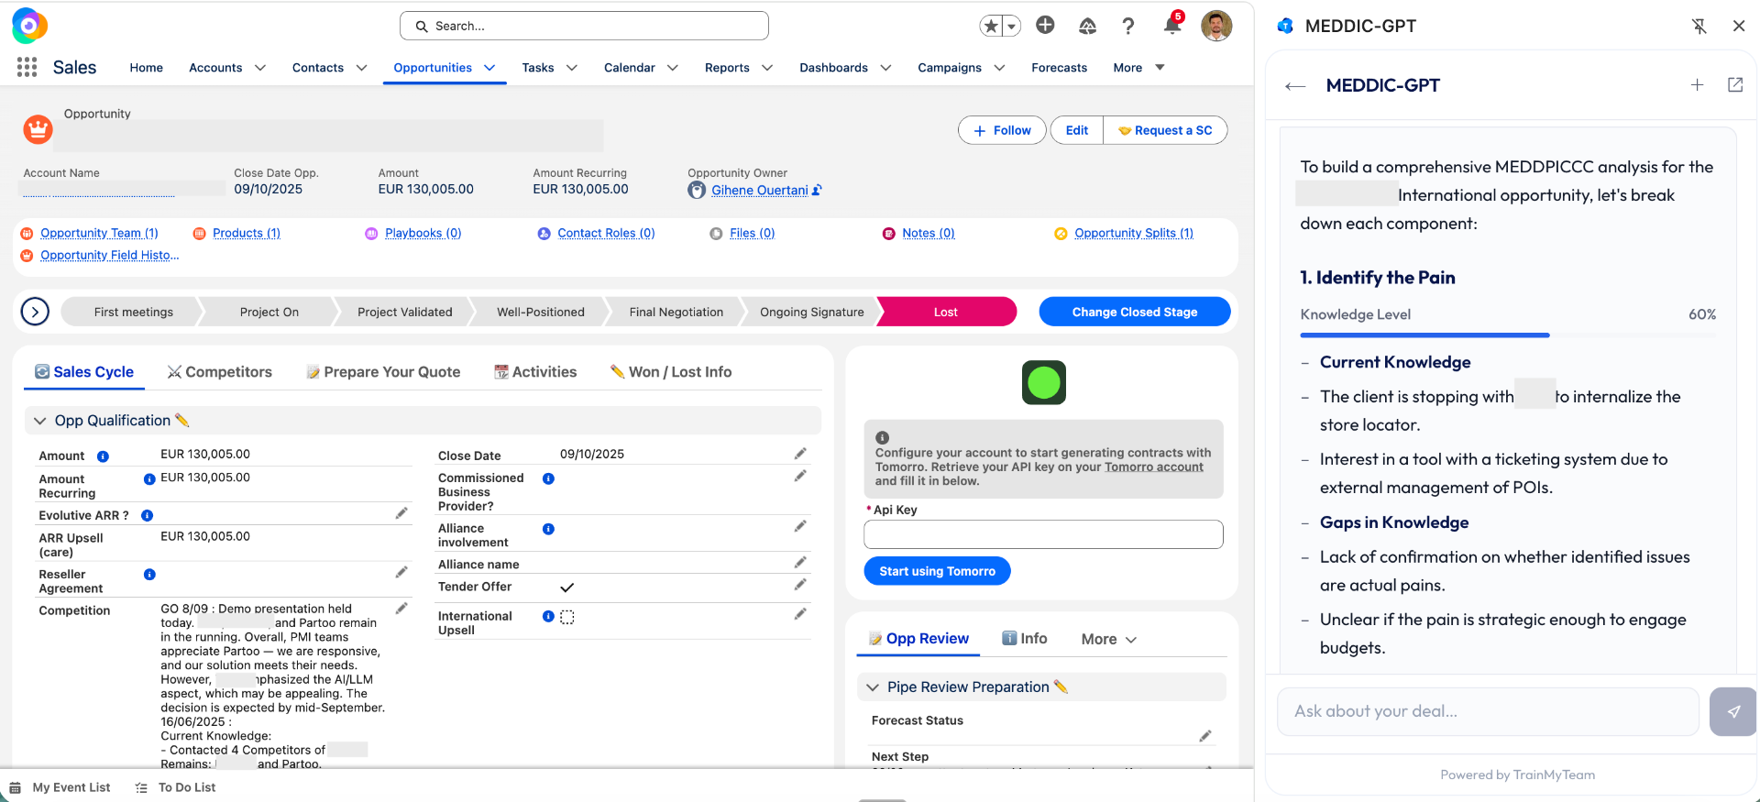Open the Home nav item

tap(146, 68)
